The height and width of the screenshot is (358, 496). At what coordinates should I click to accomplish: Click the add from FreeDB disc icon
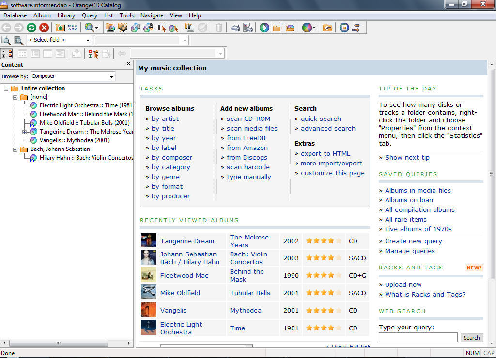pyautogui.click(x=136, y=28)
